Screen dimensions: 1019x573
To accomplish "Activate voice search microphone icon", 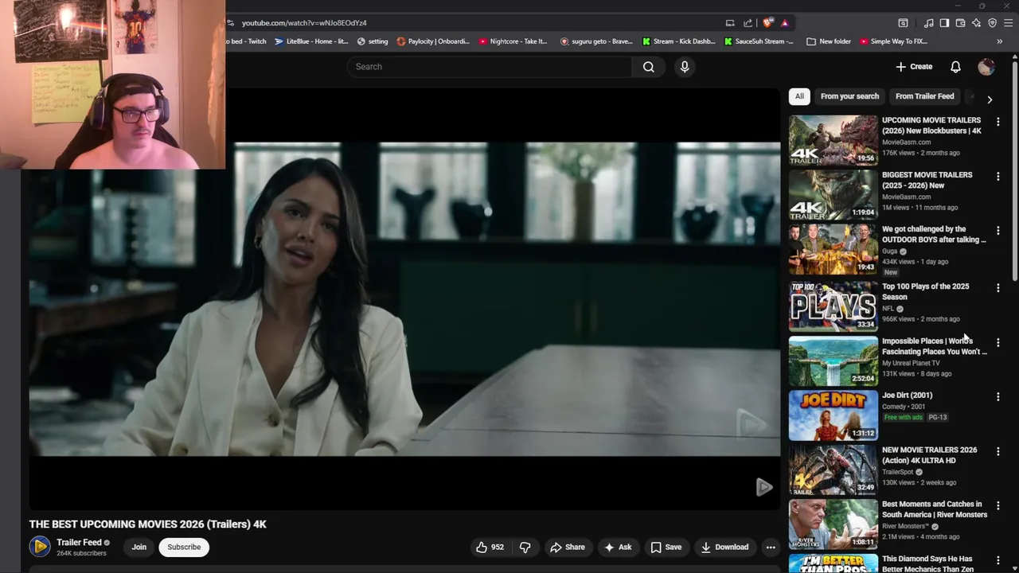I will pyautogui.click(x=685, y=67).
